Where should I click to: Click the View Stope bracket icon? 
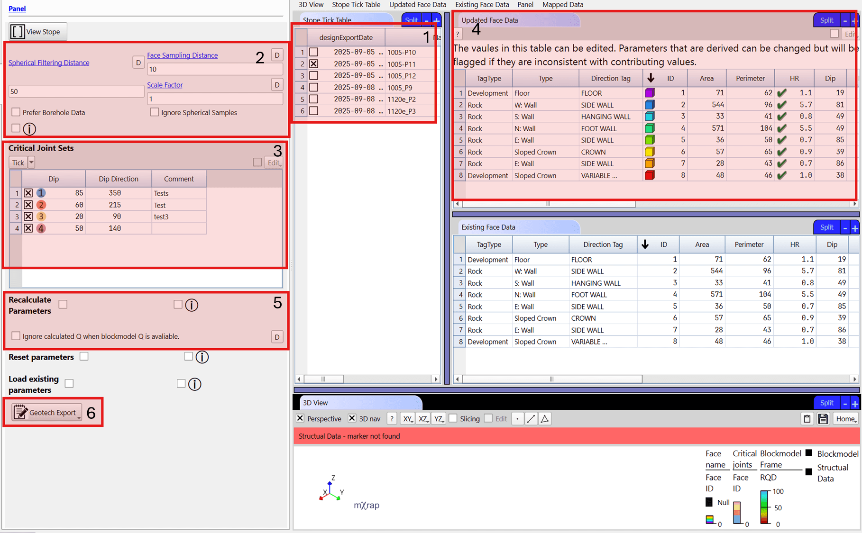[18, 32]
